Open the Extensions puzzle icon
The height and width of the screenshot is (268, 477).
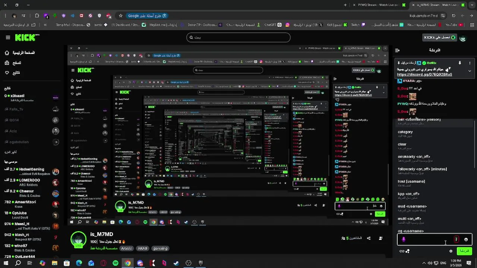(x=37, y=16)
